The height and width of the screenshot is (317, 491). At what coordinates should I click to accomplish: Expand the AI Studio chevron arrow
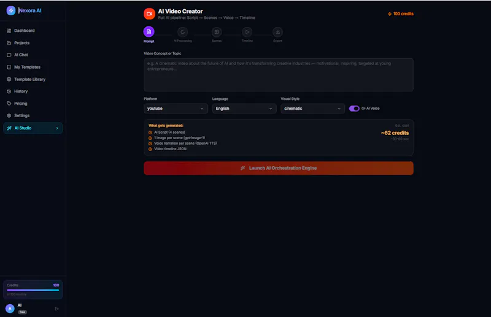[57, 128]
